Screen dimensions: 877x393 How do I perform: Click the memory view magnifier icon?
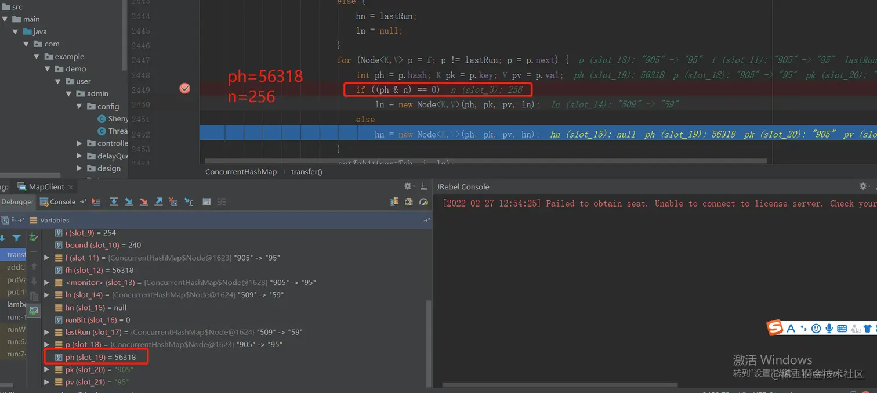coord(409,201)
